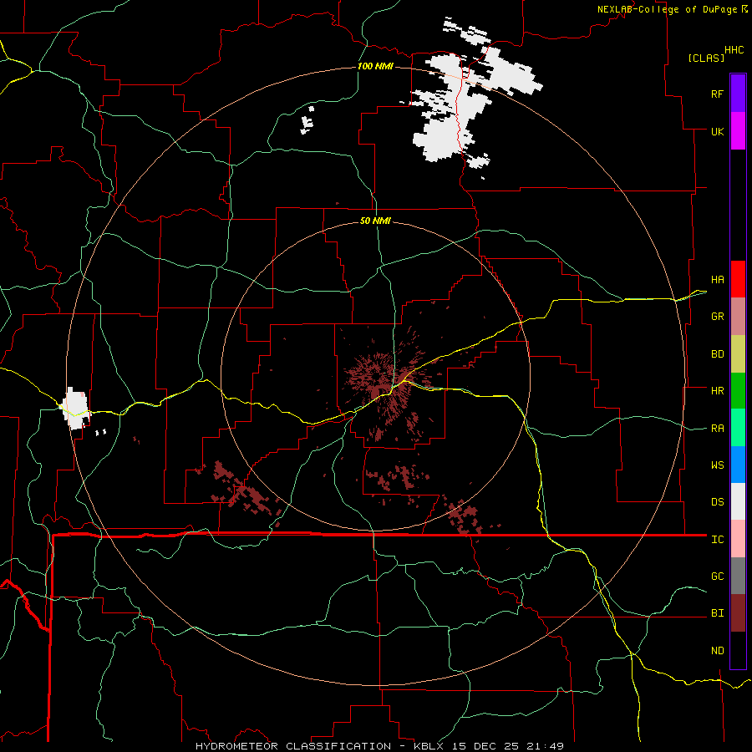The height and width of the screenshot is (752, 752).
Task: Select the GR legend color block
Action: tap(738, 316)
